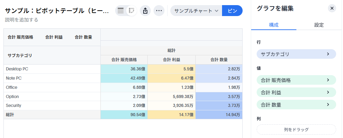Image resolution: width=343 pixels, height=138 pixels.
Task: Click the chart title text
Action: pyautogui.click(x=57, y=11)
